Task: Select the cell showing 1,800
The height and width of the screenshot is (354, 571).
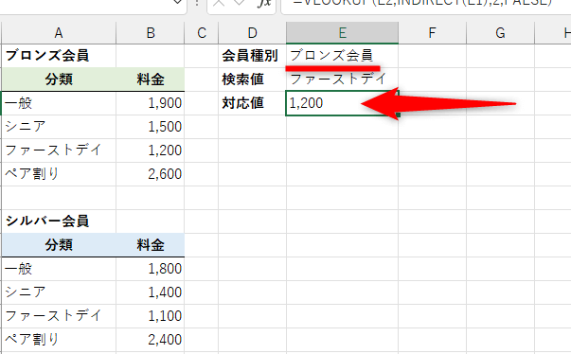Action: pos(151,269)
